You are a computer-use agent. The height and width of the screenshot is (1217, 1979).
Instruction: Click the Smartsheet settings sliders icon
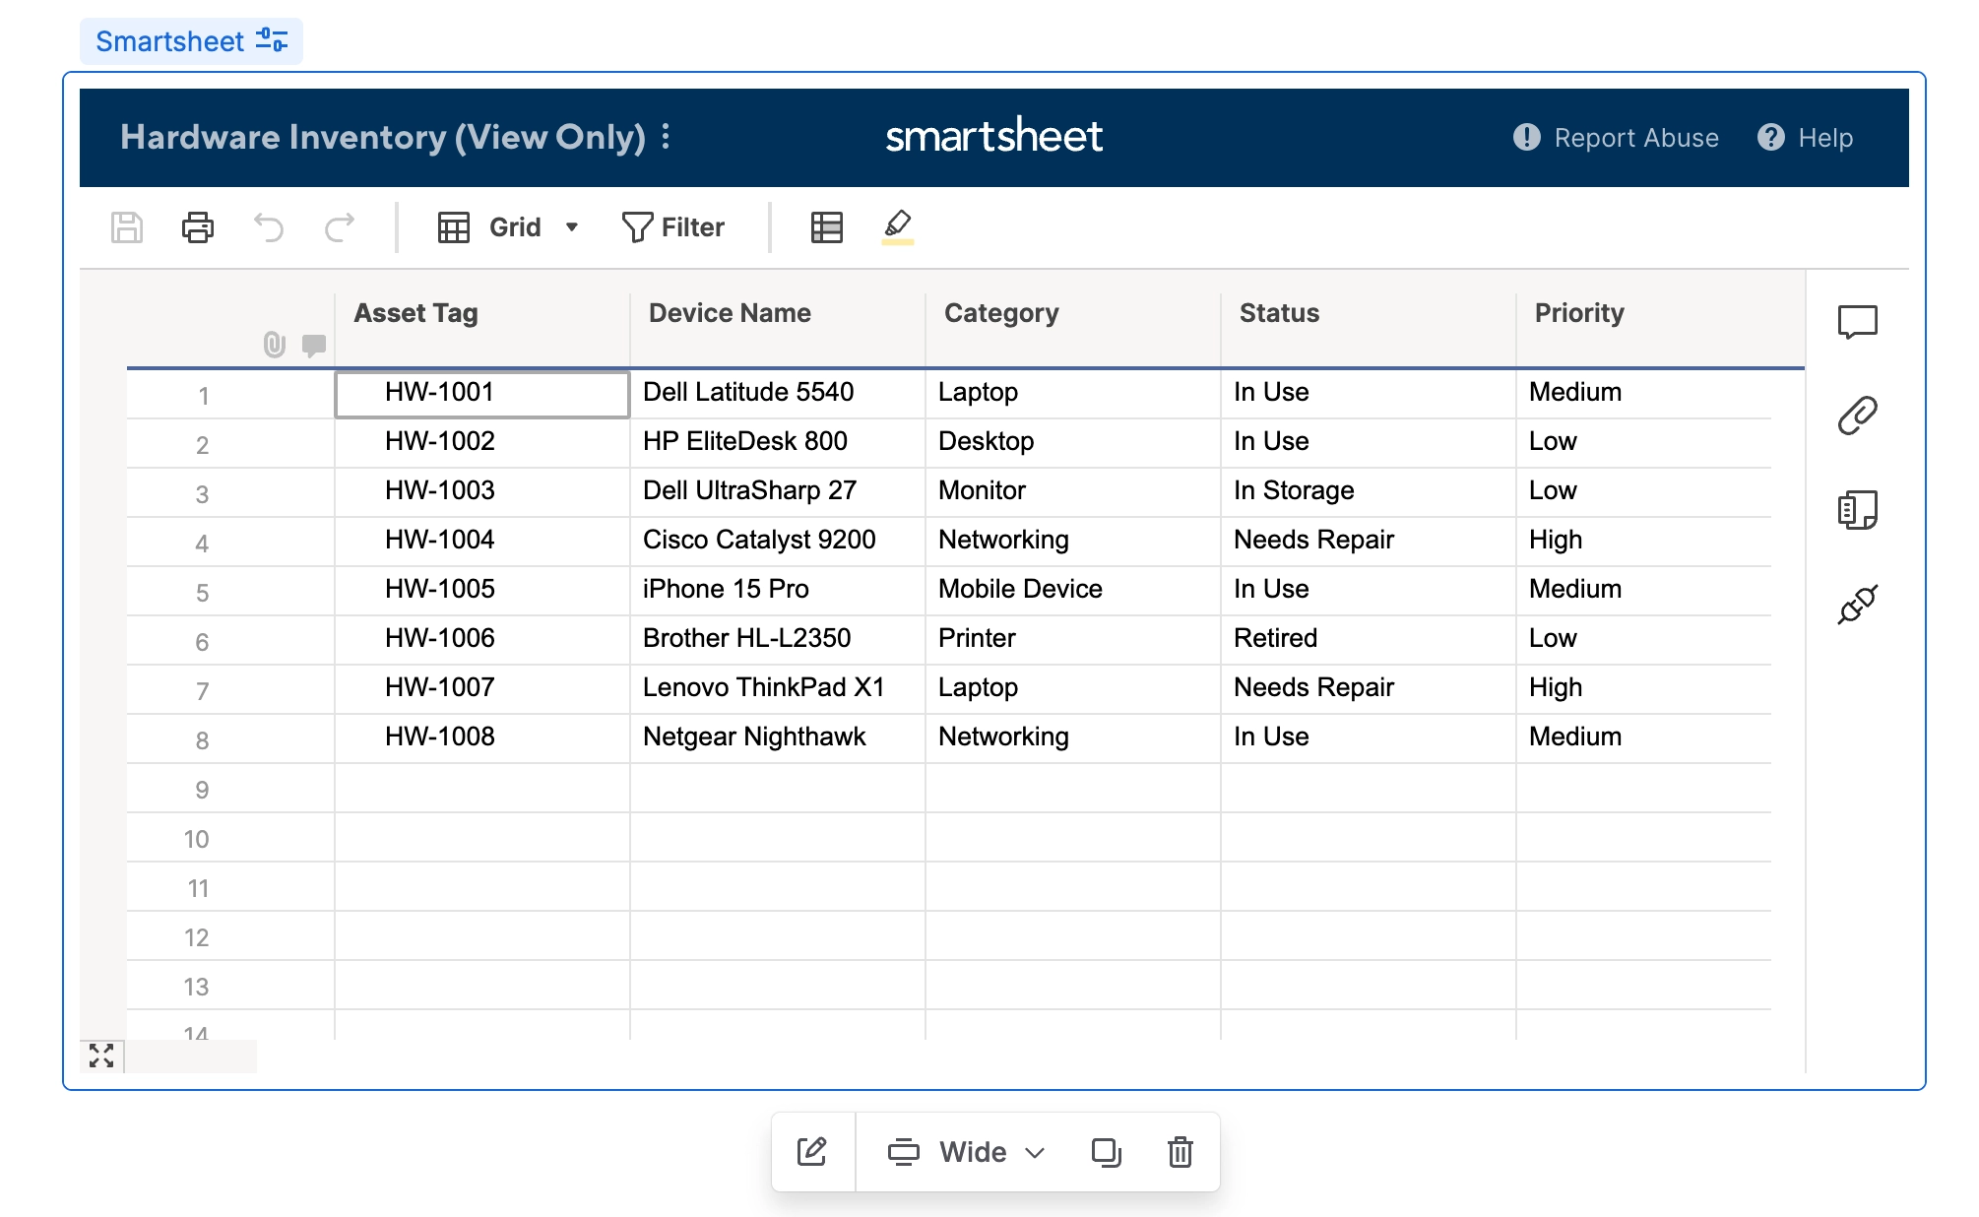[272, 40]
